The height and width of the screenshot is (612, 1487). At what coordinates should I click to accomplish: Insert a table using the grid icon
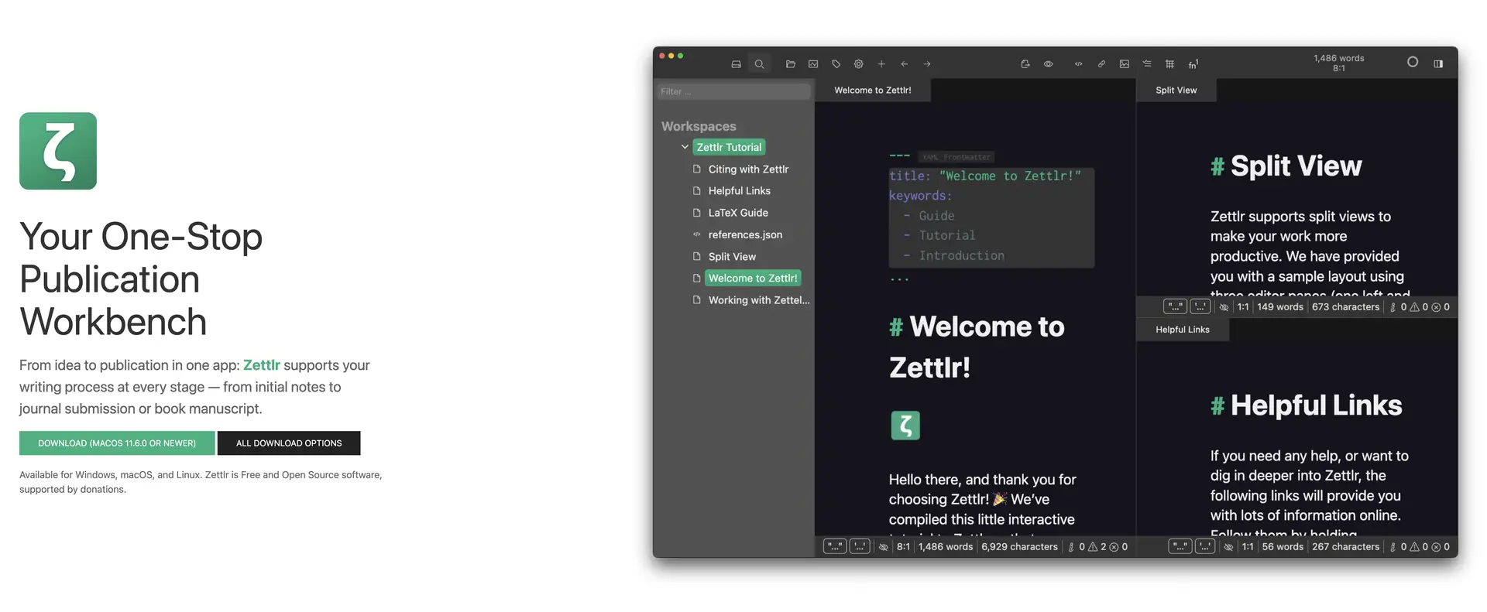[x=1169, y=64]
